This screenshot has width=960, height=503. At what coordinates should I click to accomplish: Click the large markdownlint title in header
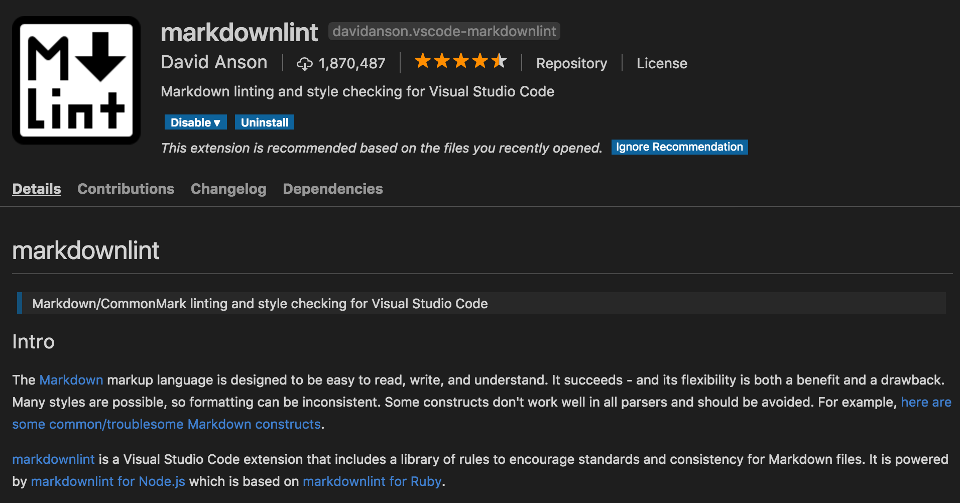[x=239, y=33]
